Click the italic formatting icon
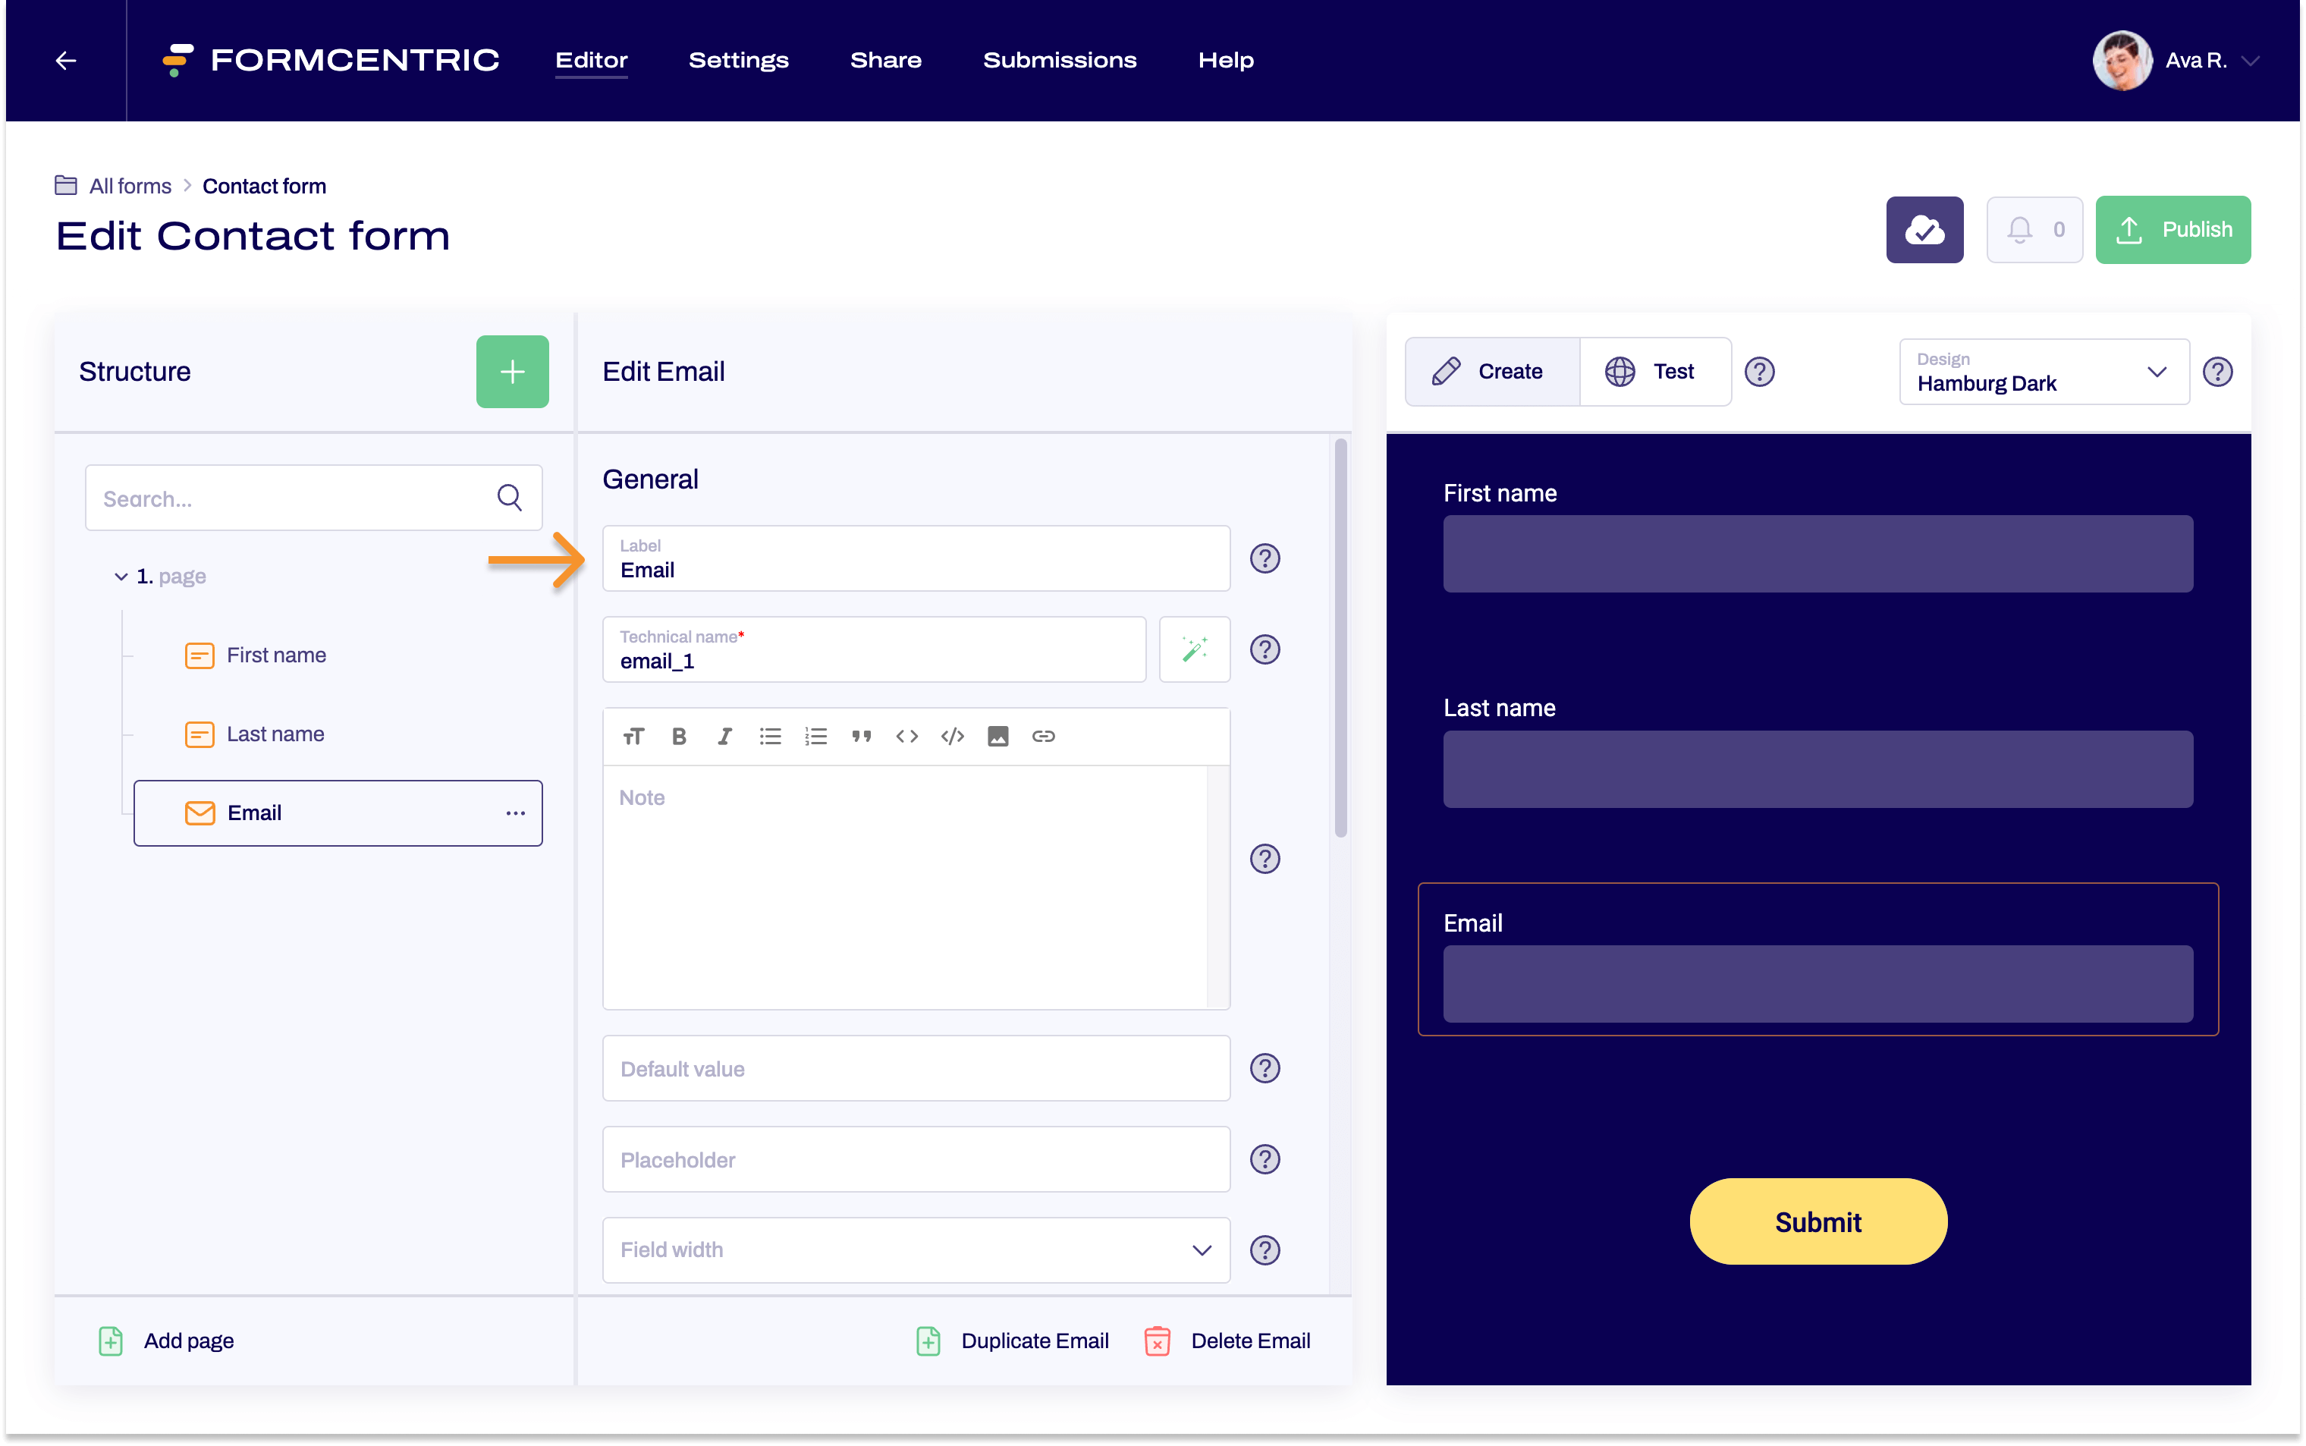The width and height of the screenshot is (2306, 1446). coord(724,734)
